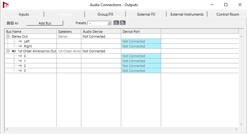Click Audio Device cell for Stereo Out
The image size is (247, 134).
101,36
